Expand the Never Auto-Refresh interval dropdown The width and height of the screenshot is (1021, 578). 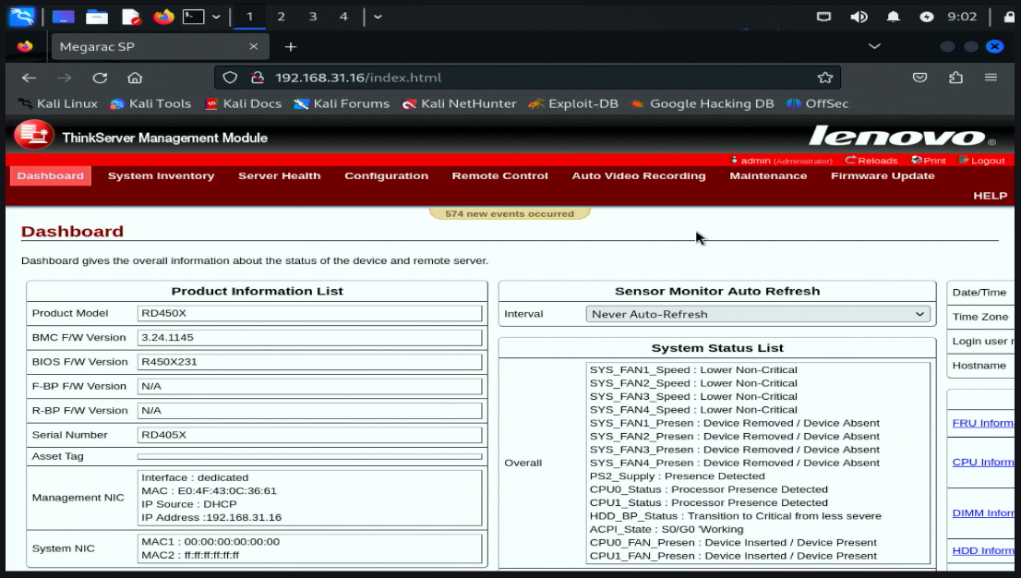tap(758, 314)
